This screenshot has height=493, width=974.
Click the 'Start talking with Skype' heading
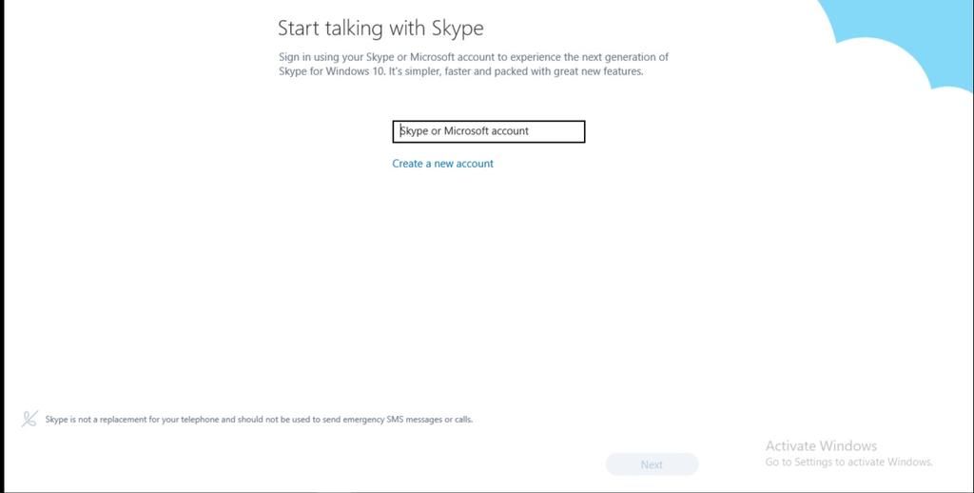pyautogui.click(x=380, y=28)
